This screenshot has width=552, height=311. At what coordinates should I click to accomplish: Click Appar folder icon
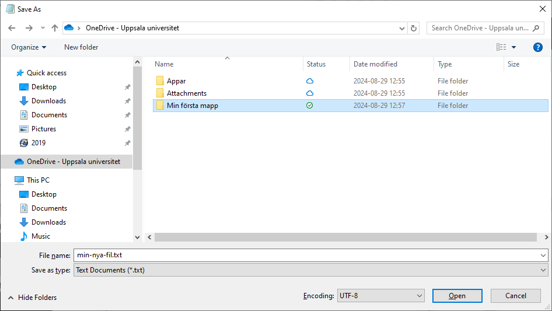(160, 81)
